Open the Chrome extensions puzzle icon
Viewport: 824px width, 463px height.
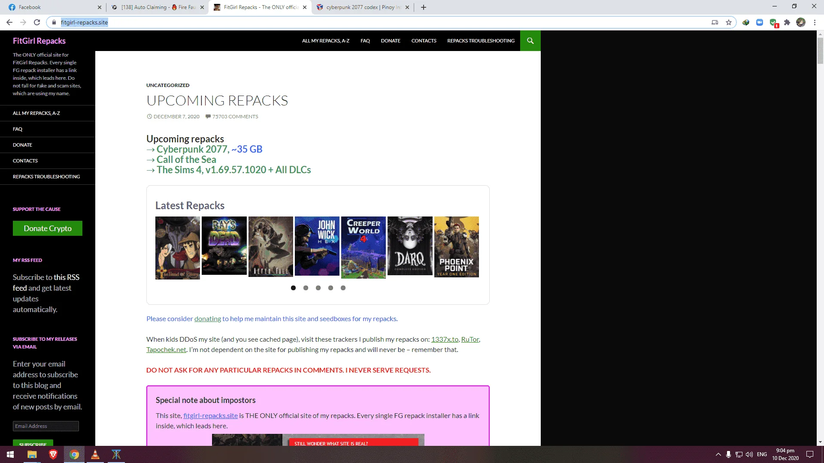tap(787, 22)
